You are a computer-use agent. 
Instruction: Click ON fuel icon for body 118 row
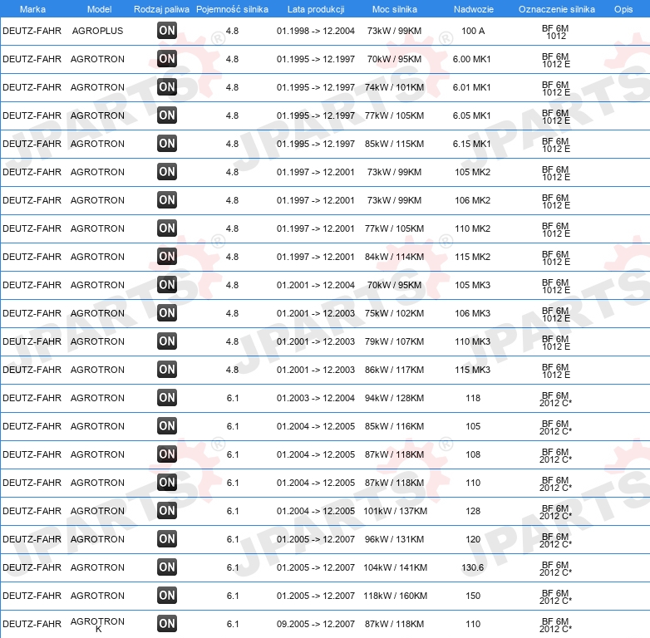pos(167,398)
